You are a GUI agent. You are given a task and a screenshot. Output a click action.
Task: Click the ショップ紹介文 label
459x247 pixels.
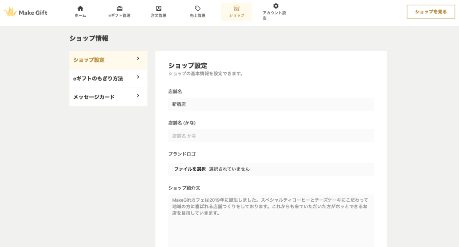(x=184, y=188)
